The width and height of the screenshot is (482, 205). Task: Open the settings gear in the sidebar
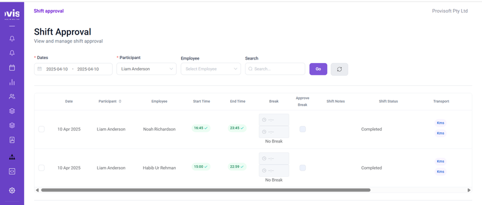12,191
